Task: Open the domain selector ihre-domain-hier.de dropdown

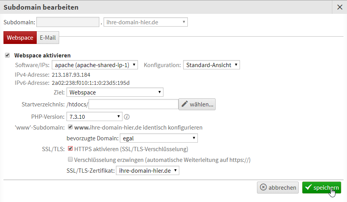Action: point(146,22)
